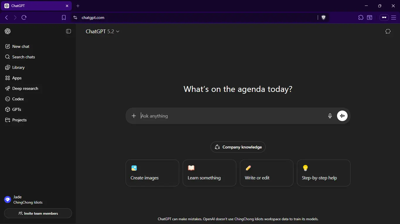Click the Search chats magnifier icon
Screen dimensions: 400x224
click(8, 57)
